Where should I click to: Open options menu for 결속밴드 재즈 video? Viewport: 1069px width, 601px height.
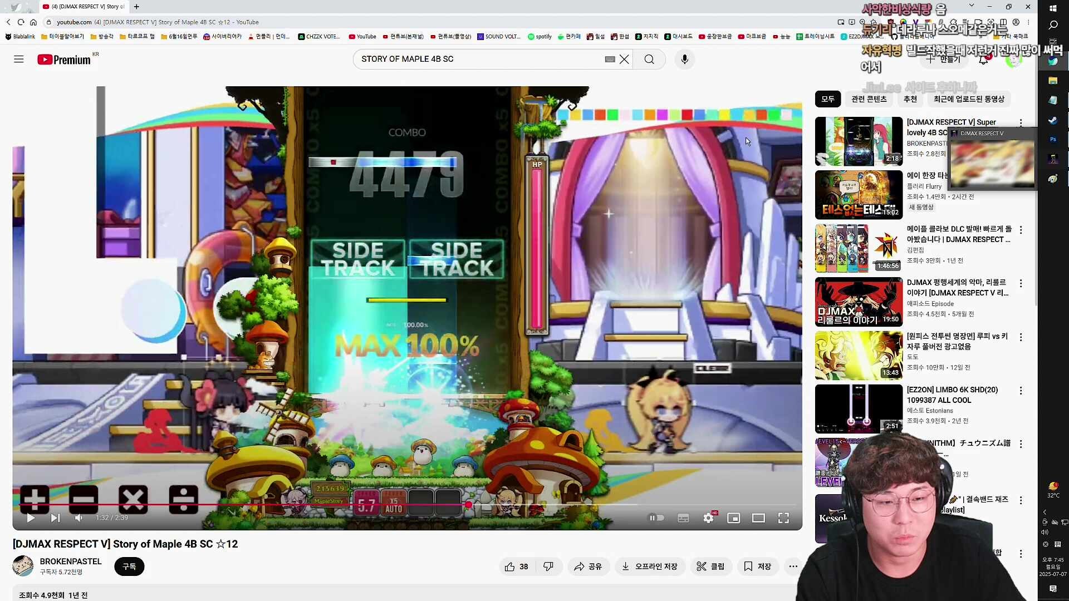(x=1021, y=500)
